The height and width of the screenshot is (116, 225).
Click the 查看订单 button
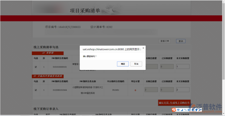click(165, 41)
